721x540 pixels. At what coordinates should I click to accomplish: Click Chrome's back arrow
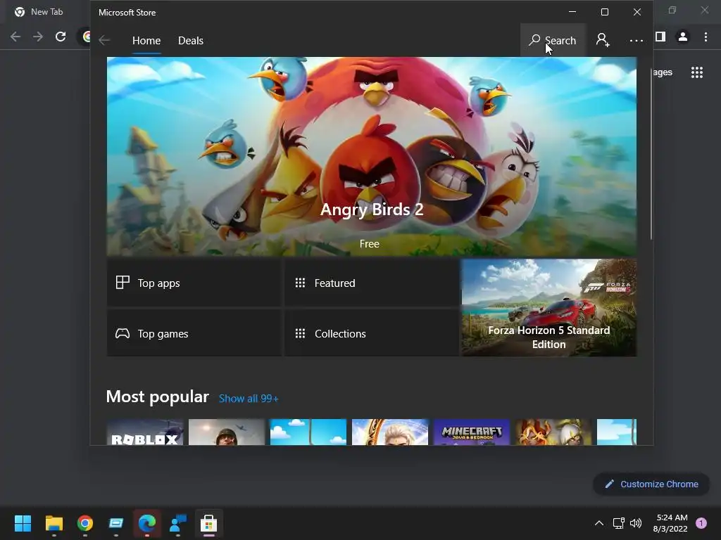(15, 37)
